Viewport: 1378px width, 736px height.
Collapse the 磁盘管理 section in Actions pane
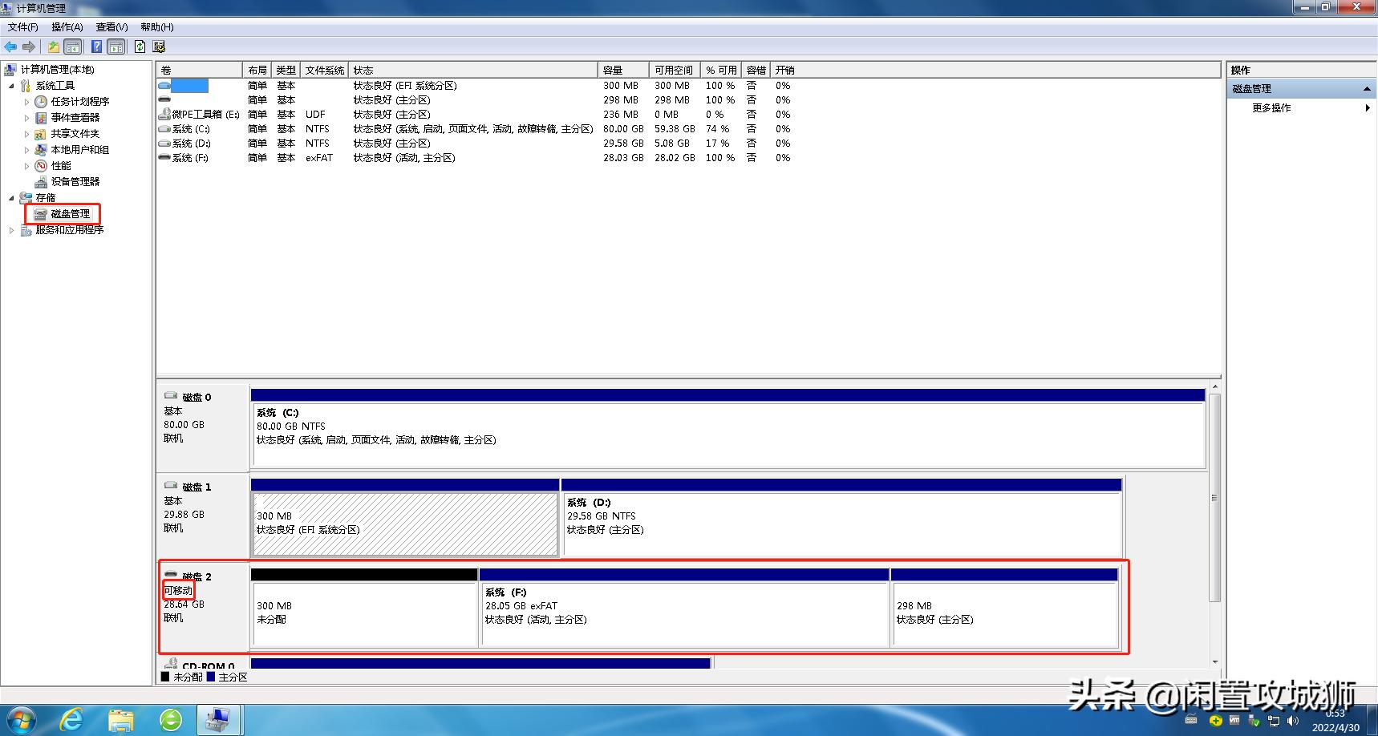click(1368, 88)
